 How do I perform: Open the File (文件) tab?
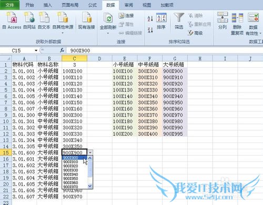pos(9,5)
